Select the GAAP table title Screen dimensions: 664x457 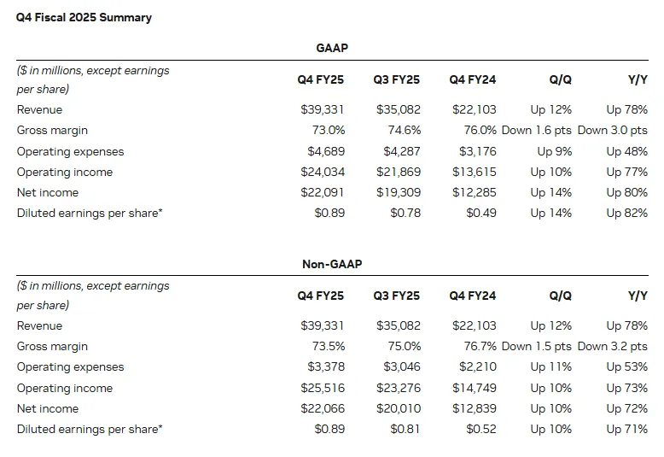click(x=332, y=48)
